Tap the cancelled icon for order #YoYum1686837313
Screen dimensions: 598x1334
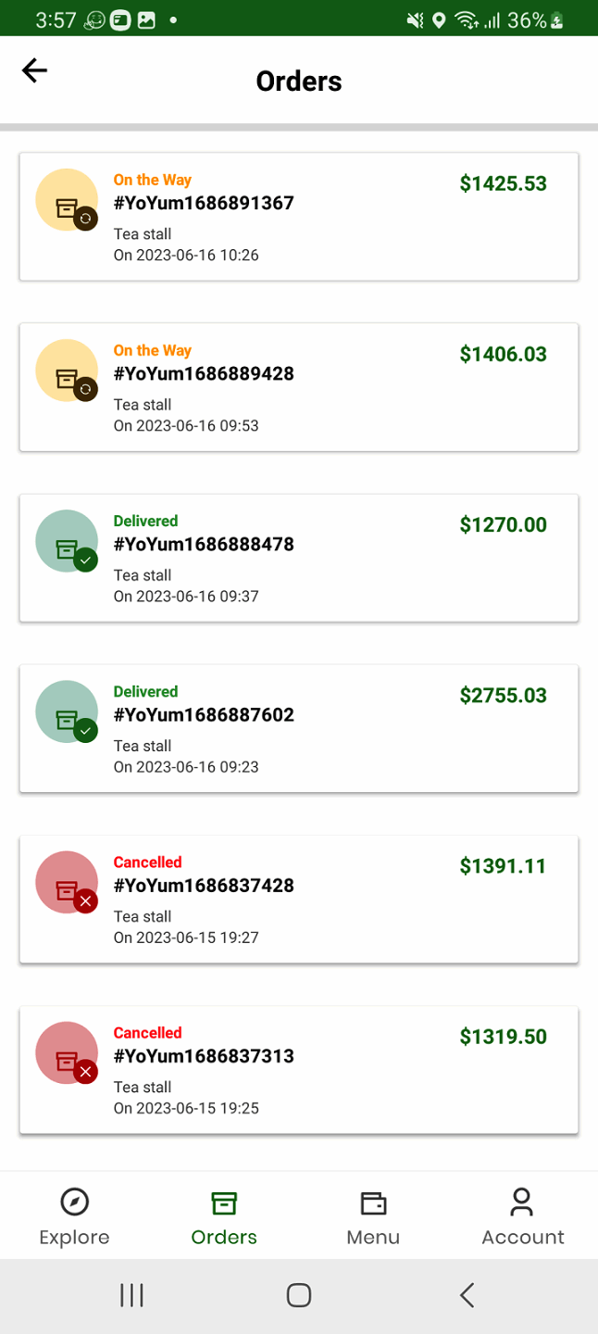point(67,1052)
